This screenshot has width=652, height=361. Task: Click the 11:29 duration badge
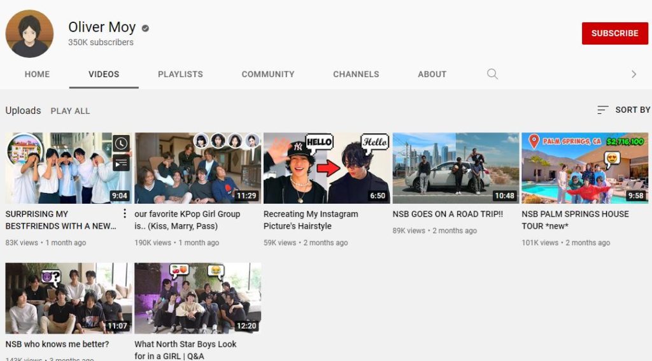tap(246, 195)
